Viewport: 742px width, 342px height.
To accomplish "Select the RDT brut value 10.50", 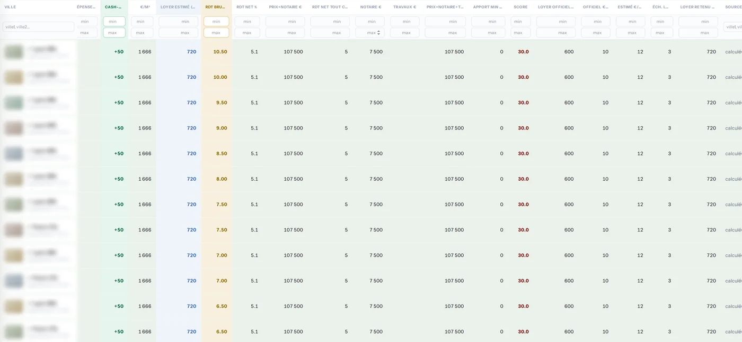I will click(220, 52).
